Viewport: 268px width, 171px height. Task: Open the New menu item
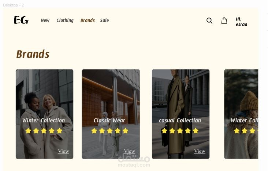click(45, 20)
